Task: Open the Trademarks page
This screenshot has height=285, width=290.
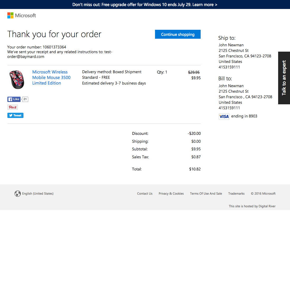Action: coord(236,193)
